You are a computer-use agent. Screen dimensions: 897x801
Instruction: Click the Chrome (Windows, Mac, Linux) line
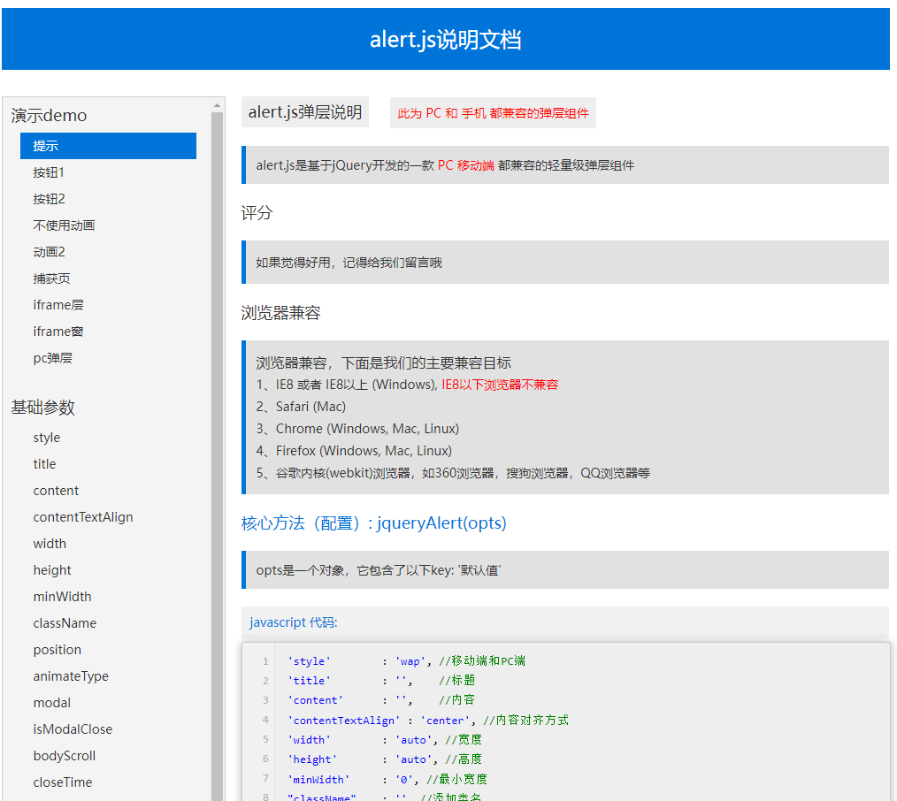point(357,429)
